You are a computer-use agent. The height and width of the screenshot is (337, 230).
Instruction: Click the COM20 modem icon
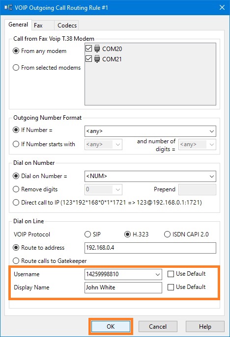[x=97, y=49]
